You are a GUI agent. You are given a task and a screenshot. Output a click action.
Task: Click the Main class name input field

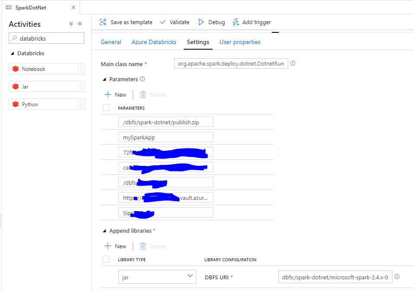231,63
